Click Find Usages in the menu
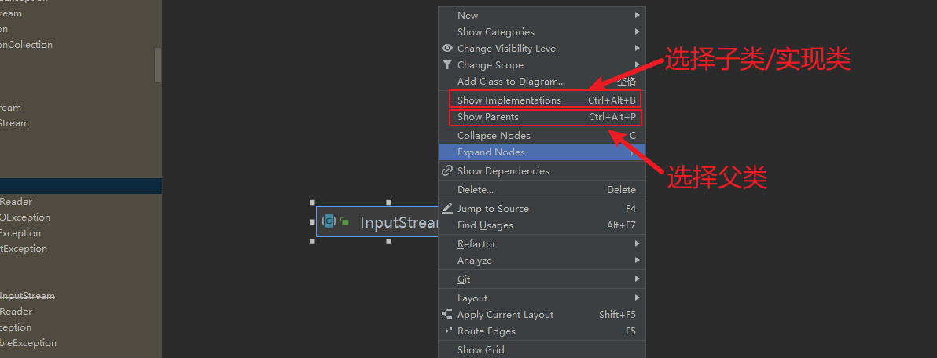Viewport: 937px width, 358px height. 485,225
